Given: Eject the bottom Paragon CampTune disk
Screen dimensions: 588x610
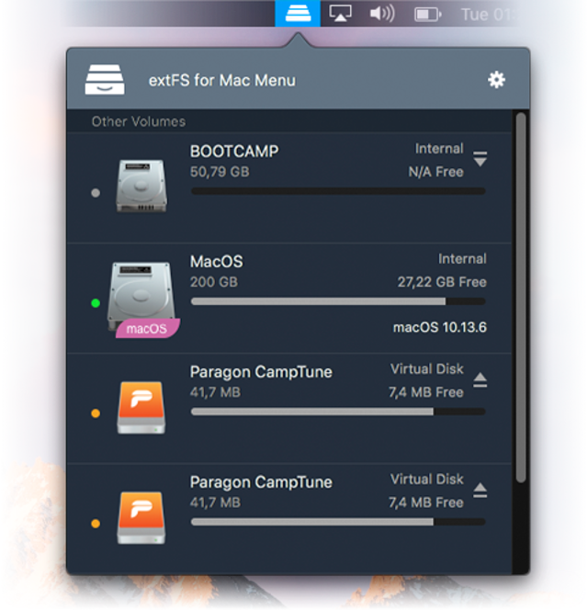Looking at the screenshot, I should point(480,491).
